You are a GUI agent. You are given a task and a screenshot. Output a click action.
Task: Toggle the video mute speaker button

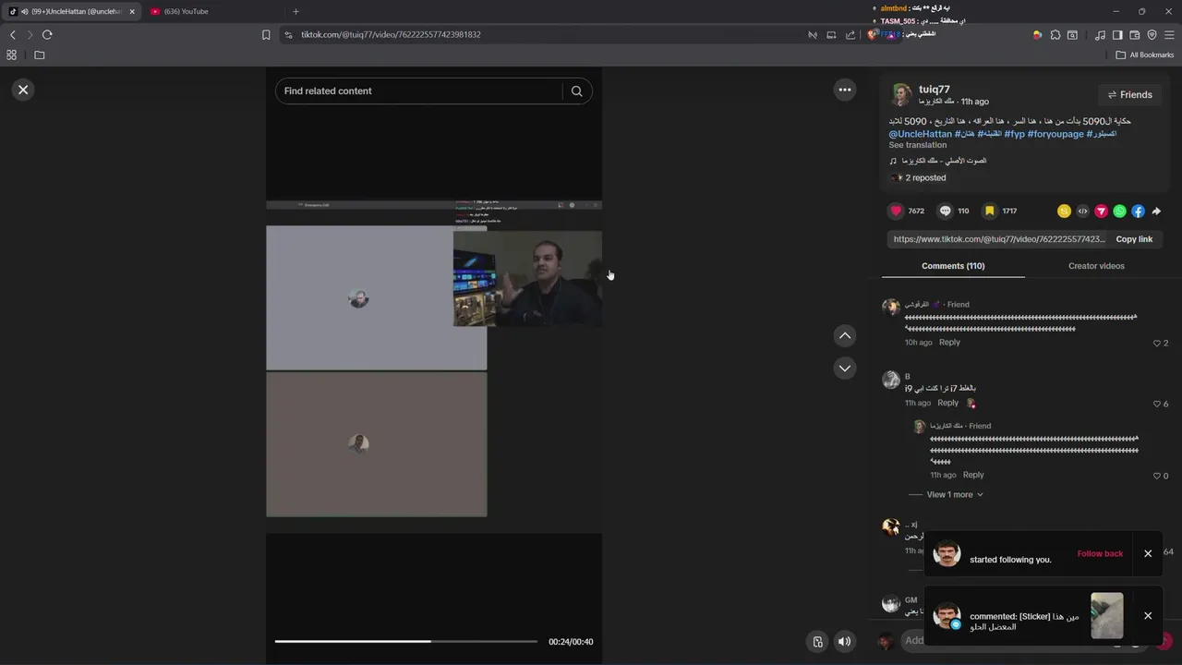click(x=844, y=641)
